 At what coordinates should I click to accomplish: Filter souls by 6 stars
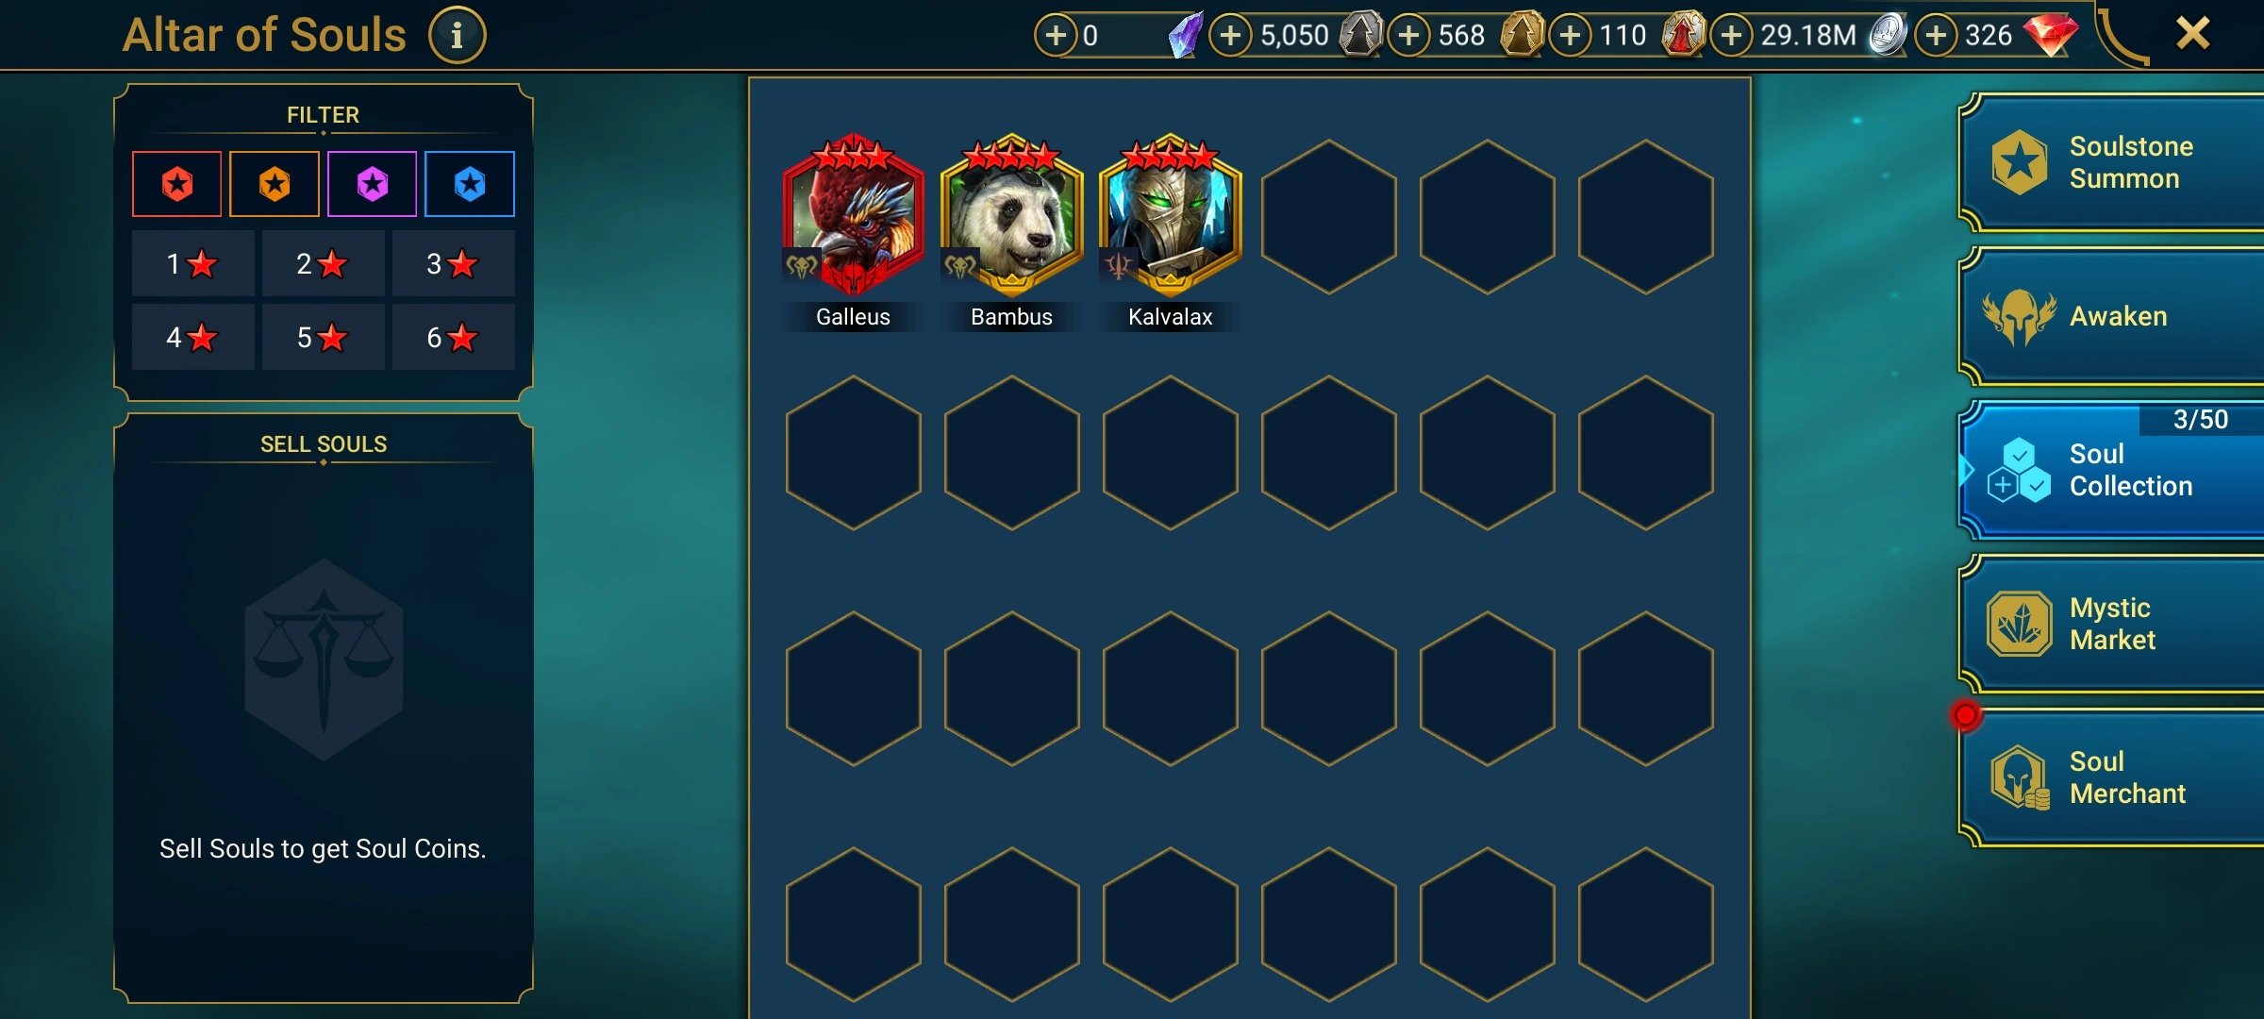pos(453,337)
